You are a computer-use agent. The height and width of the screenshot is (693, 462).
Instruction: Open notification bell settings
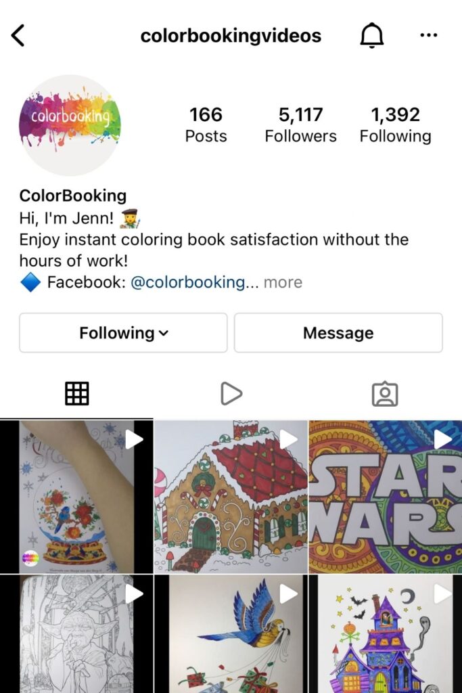point(372,35)
